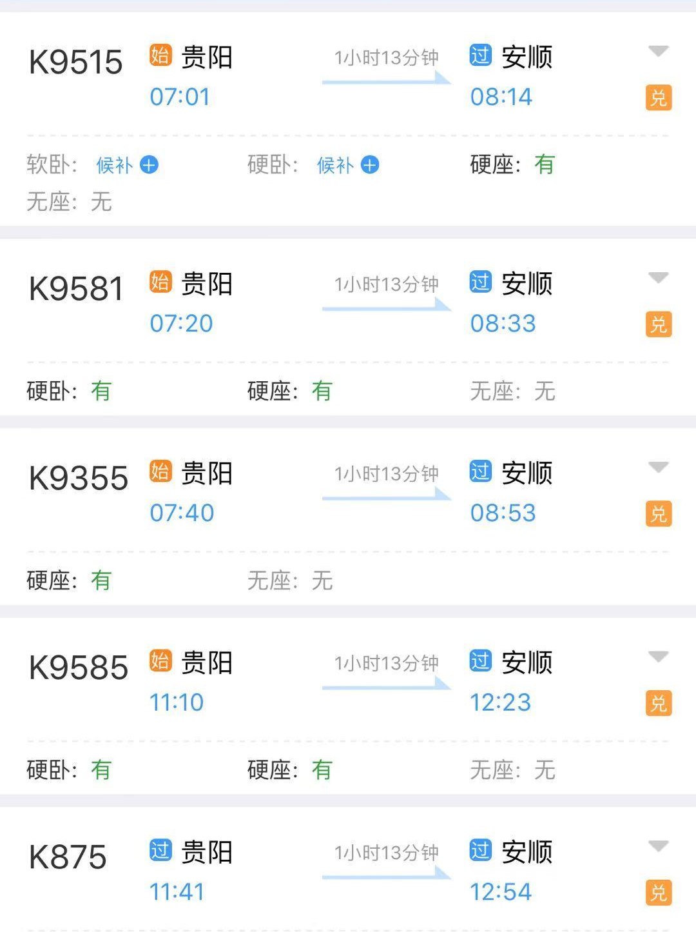Click the orange 兑 badge on K9355
This screenshot has height=932, width=696.
pyautogui.click(x=658, y=514)
